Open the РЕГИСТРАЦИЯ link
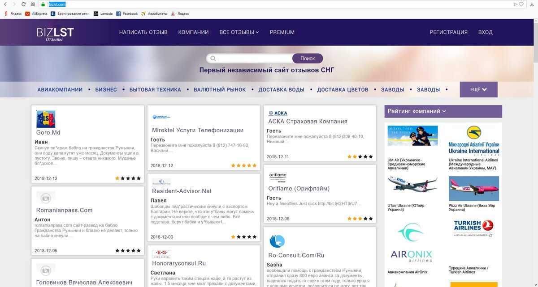 (x=448, y=32)
